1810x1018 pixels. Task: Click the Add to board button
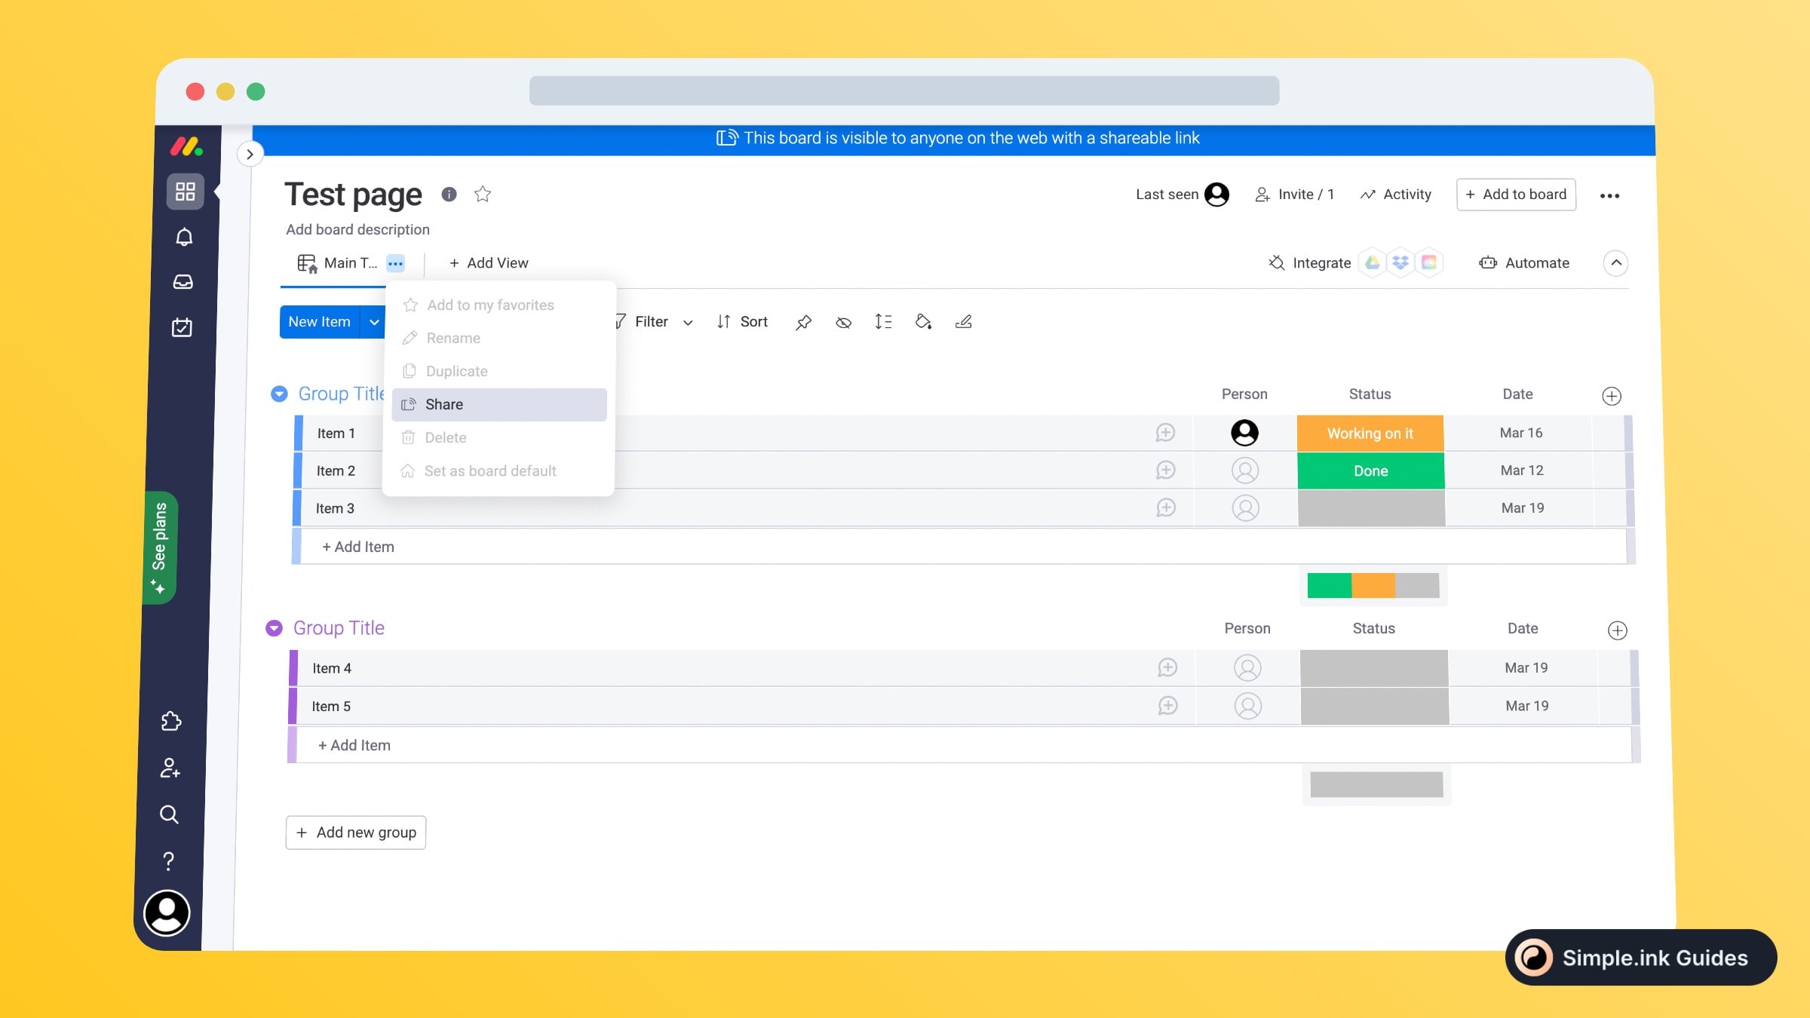[1516, 195]
